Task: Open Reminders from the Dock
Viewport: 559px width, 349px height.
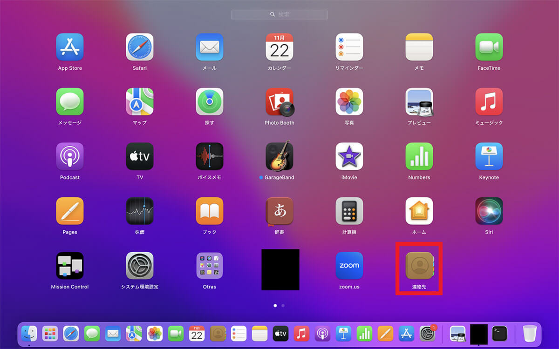Action: pos(239,333)
